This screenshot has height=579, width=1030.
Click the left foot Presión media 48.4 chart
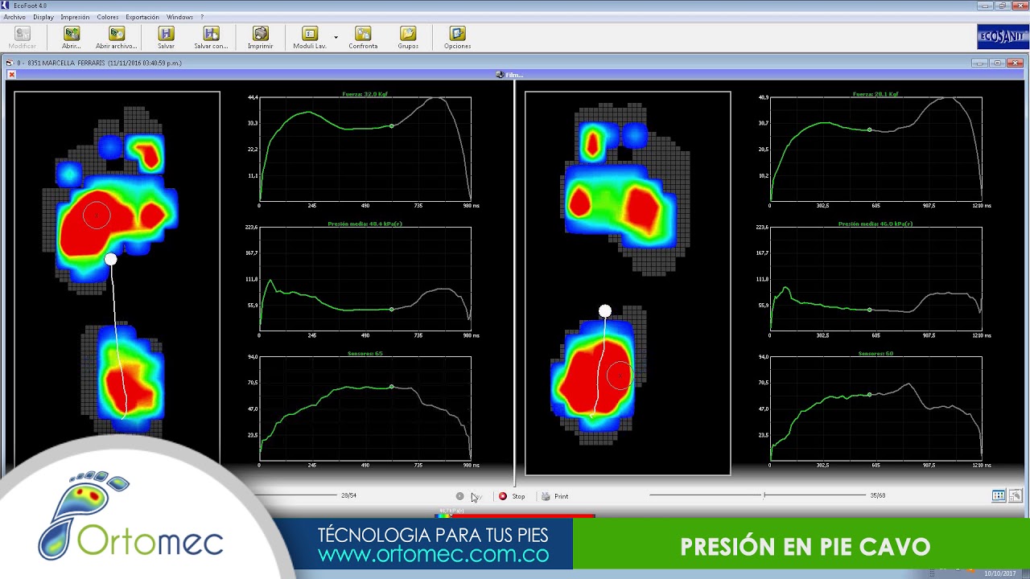365,279
